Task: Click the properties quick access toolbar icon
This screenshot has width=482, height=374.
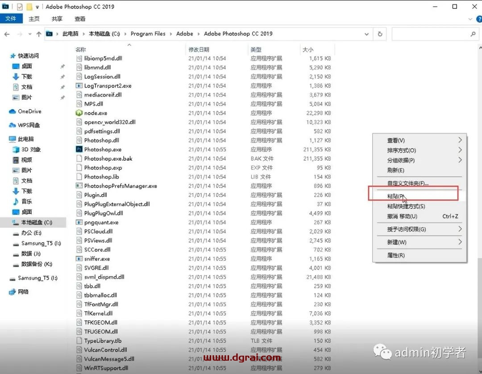Action: tap(20, 7)
